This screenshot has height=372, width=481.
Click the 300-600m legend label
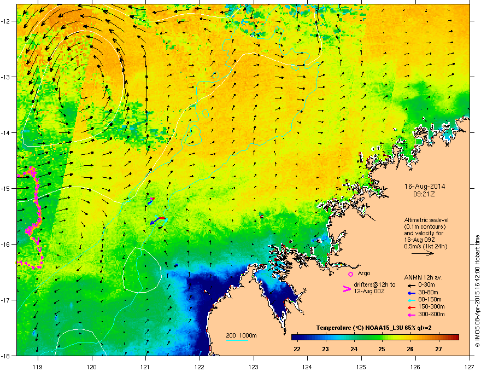click(x=431, y=315)
